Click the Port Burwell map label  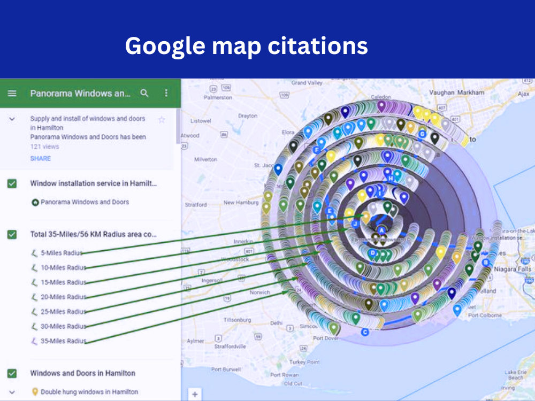point(226,369)
